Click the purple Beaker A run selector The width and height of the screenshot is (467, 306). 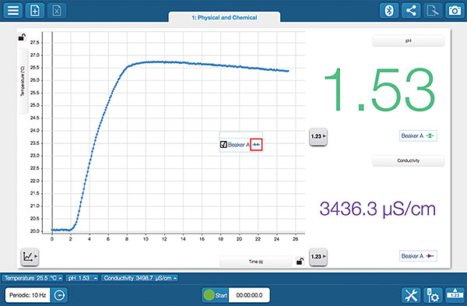point(418,256)
